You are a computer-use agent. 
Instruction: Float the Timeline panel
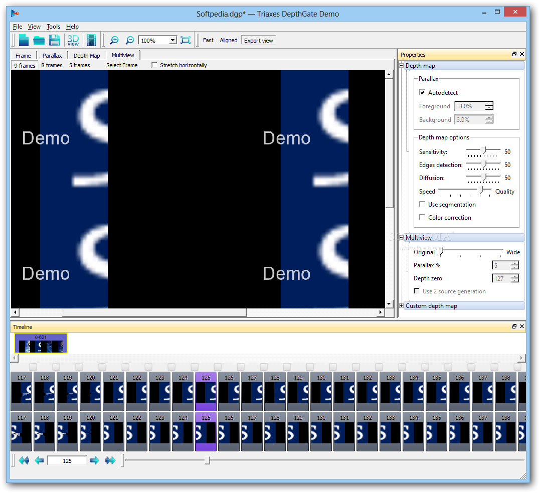pyautogui.click(x=514, y=326)
